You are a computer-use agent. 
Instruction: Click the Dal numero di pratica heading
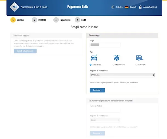pos(111,101)
